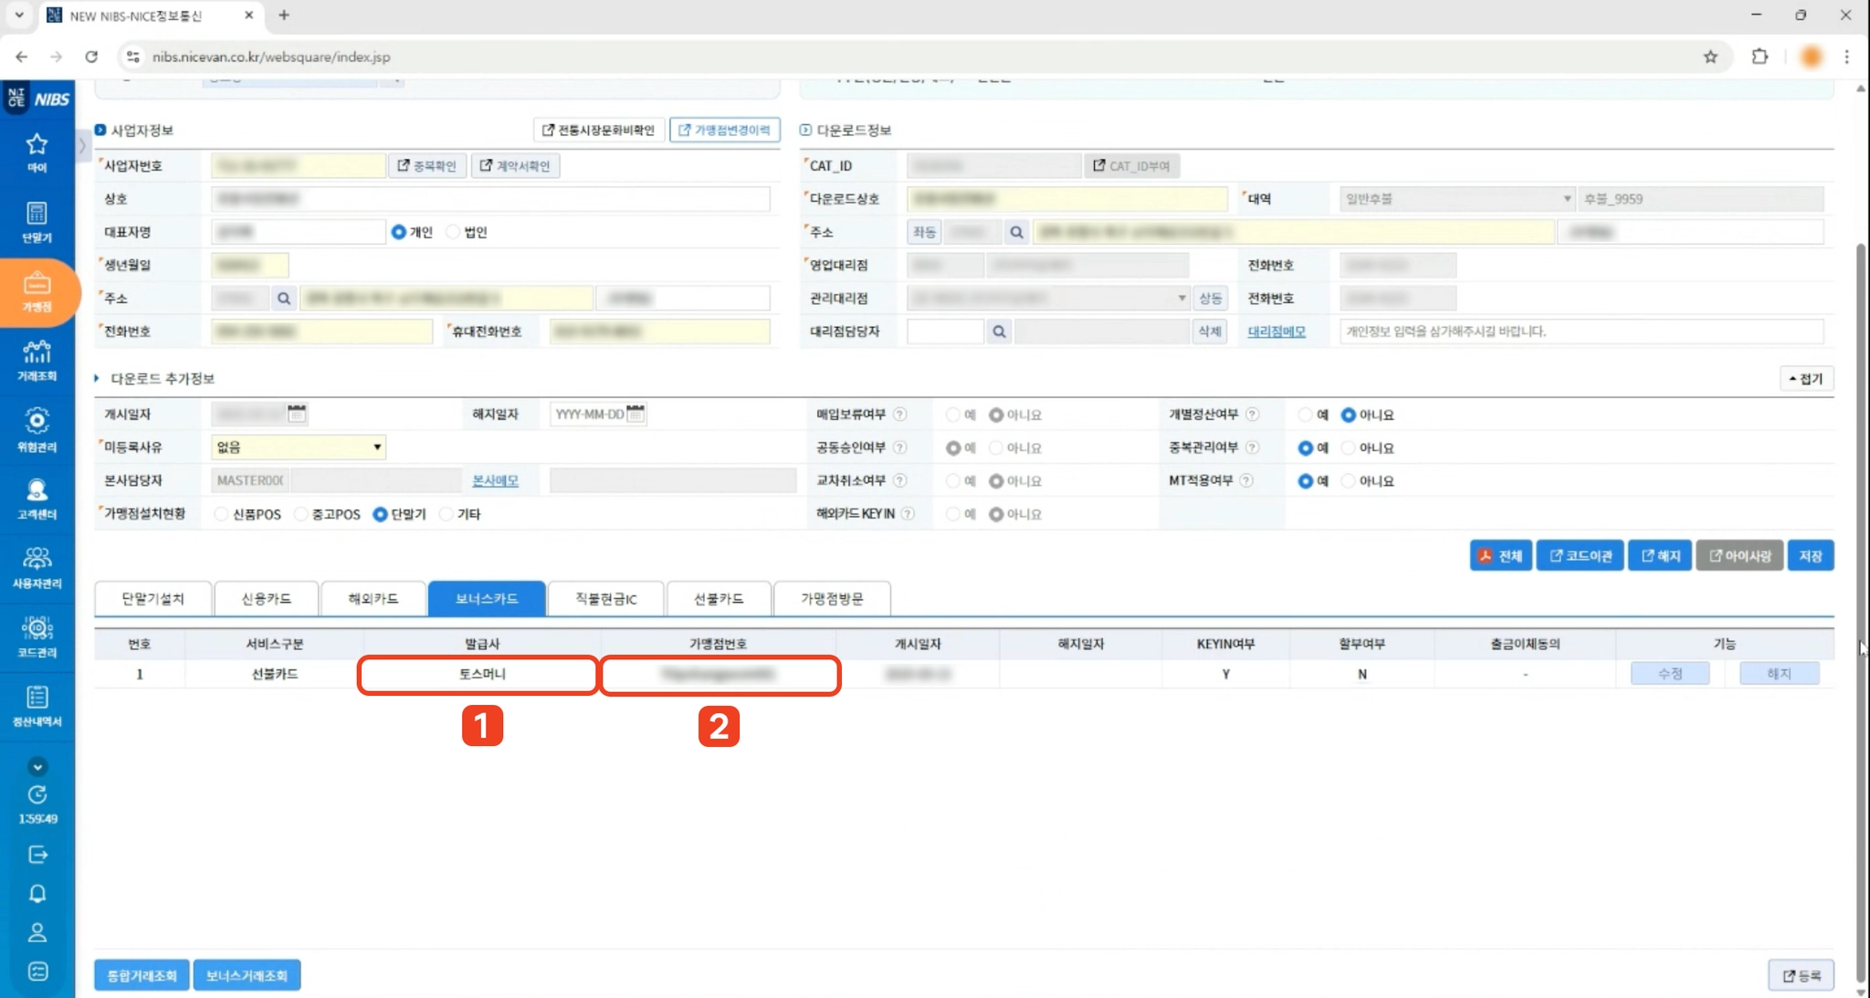1870x998 pixels.
Task: Open the 미등록사유 dropdown
Action: tap(299, 447)
